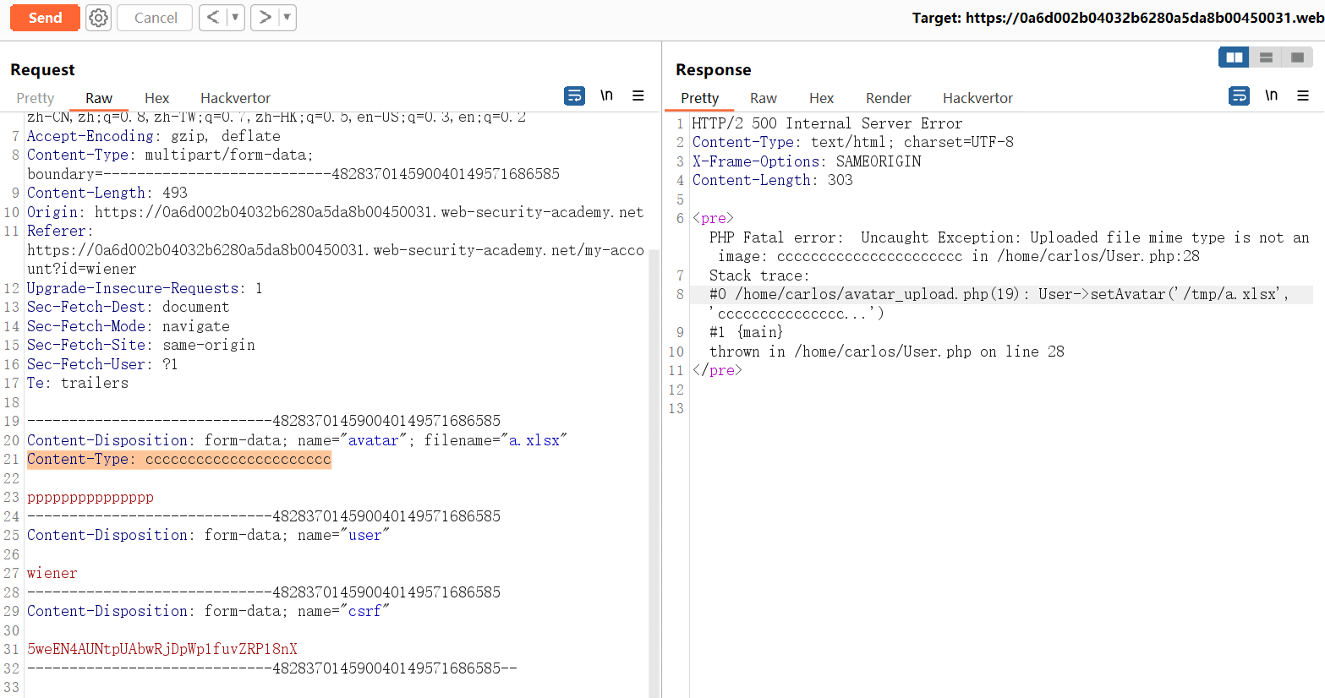1325x698 pixels.
Task: Open request settings gear icon
Action: (99, 18)
